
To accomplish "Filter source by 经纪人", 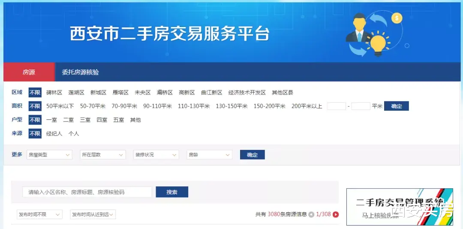I will pos(54,134).
